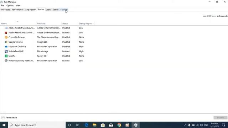228x128 pixels.
Task: Launch Microsoft Edge from the taskbar
Action: point(86,125)
